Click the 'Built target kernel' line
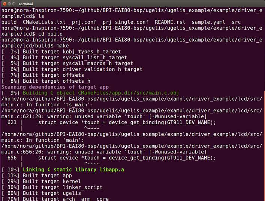Viewport: 265px width, 201px height. click(x=41, y=182)
